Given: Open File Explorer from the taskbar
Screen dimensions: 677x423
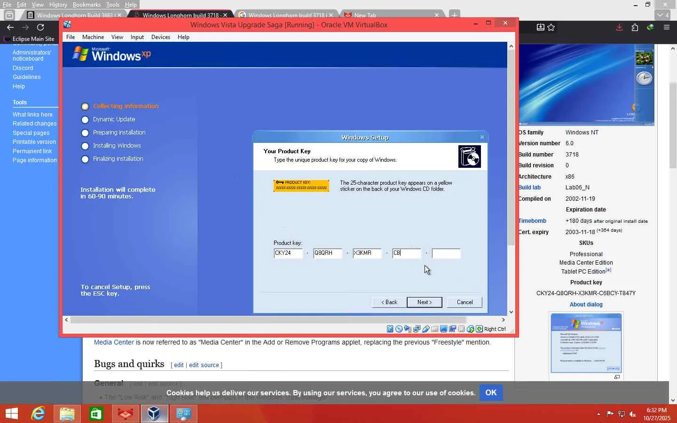Looking at the screenshot, I should coord(67,414).
